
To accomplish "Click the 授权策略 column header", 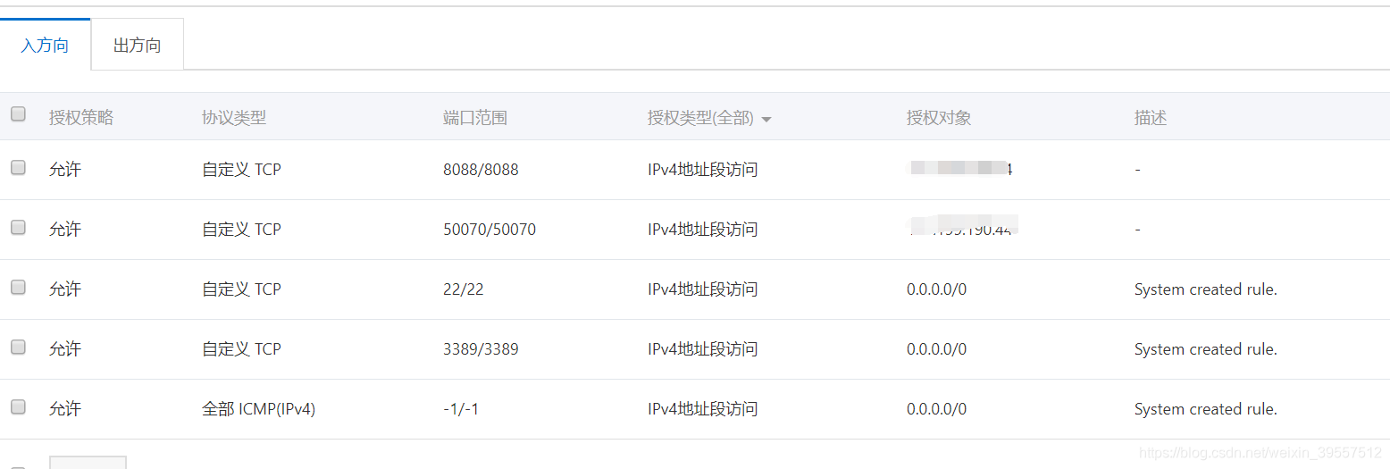I will (81, 118).
